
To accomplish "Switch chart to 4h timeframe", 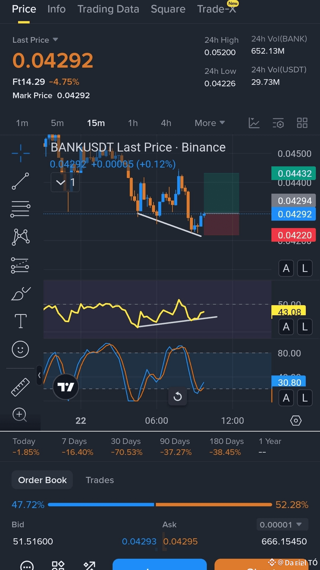I will [166, 123].
